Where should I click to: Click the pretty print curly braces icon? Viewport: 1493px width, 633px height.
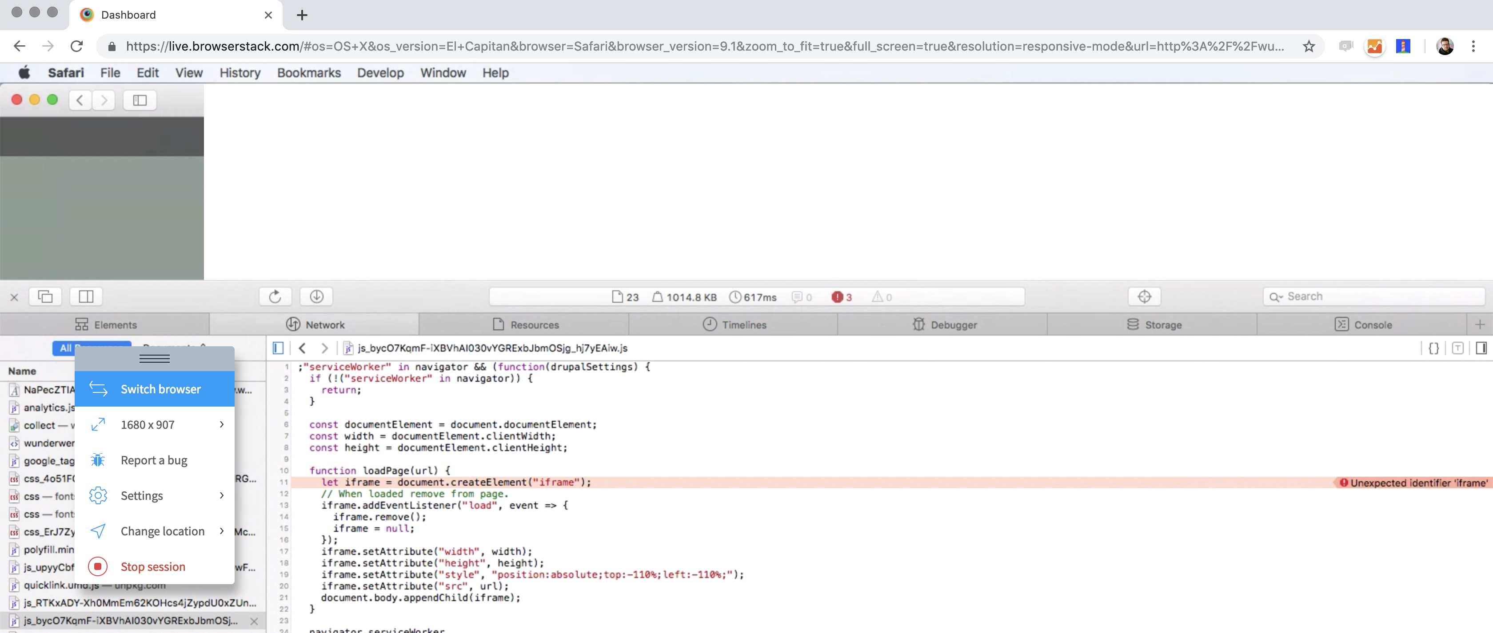(x=1433, y=348)
